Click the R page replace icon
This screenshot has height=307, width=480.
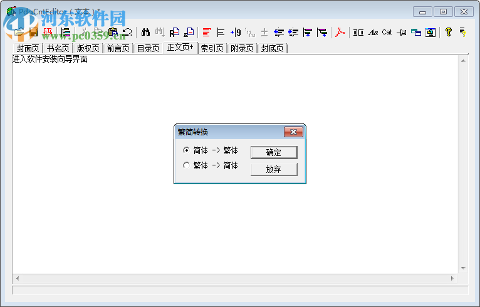point(174,32)
